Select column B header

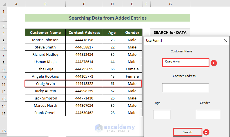coord(45,4)
